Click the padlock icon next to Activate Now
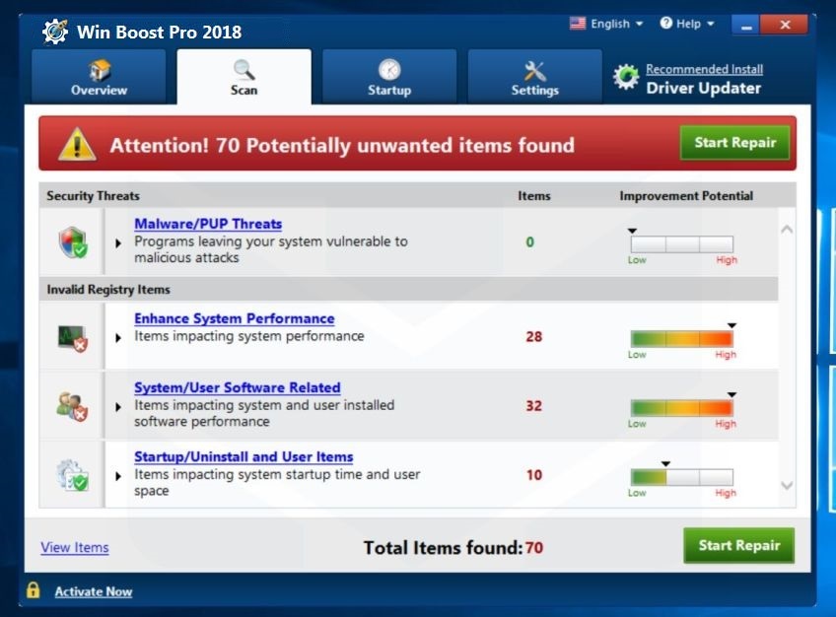 tap(33, 590)
